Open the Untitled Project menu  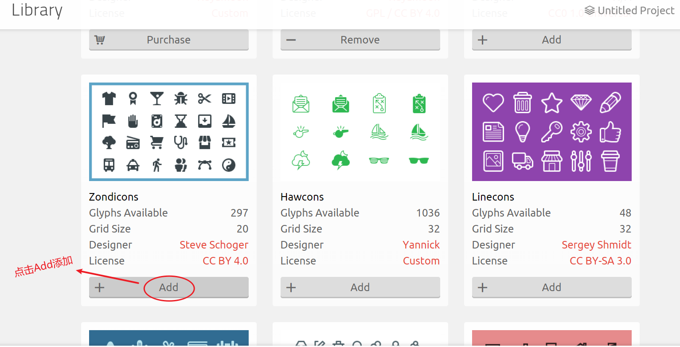pos(629,10)
